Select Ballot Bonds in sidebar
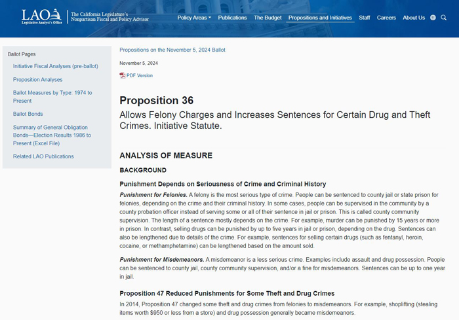Image resolution: width=459 pixels, height=320 pixels. [28, 114]
